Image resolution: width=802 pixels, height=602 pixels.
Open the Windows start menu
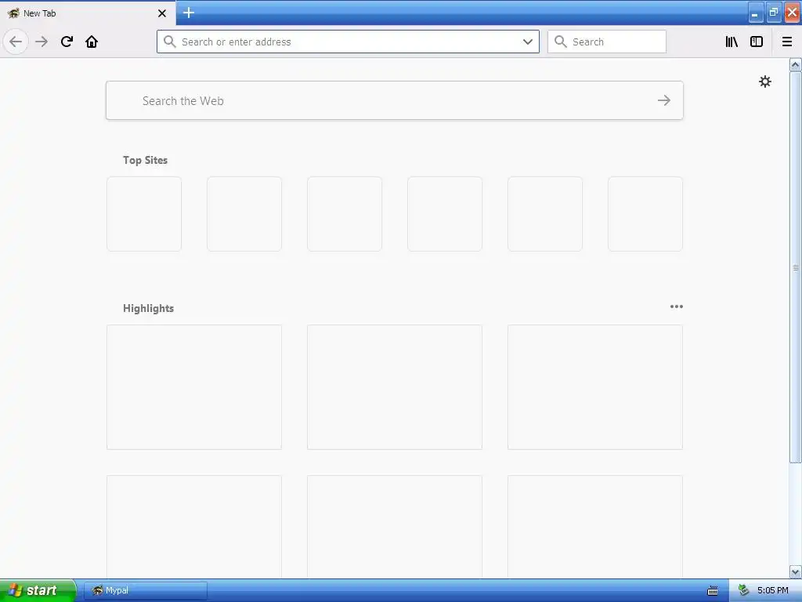click(x=38, y=590)
